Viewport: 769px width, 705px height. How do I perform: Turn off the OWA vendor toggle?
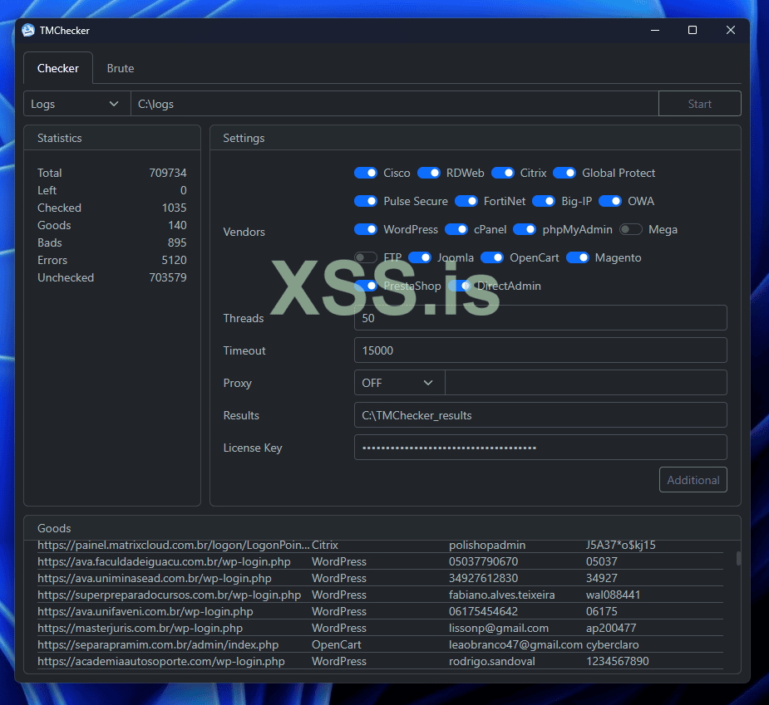click(x=610, y=201)
